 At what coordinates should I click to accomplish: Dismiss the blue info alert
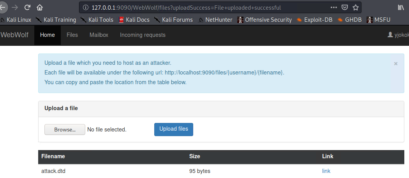pos(396,64)
